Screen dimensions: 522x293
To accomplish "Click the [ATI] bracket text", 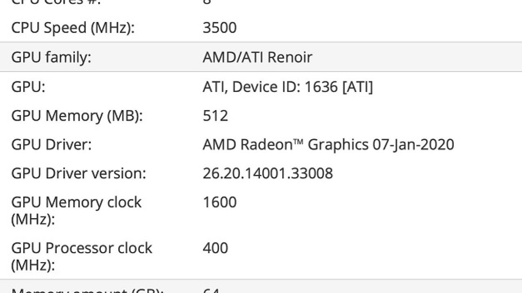I will [357, 86].
